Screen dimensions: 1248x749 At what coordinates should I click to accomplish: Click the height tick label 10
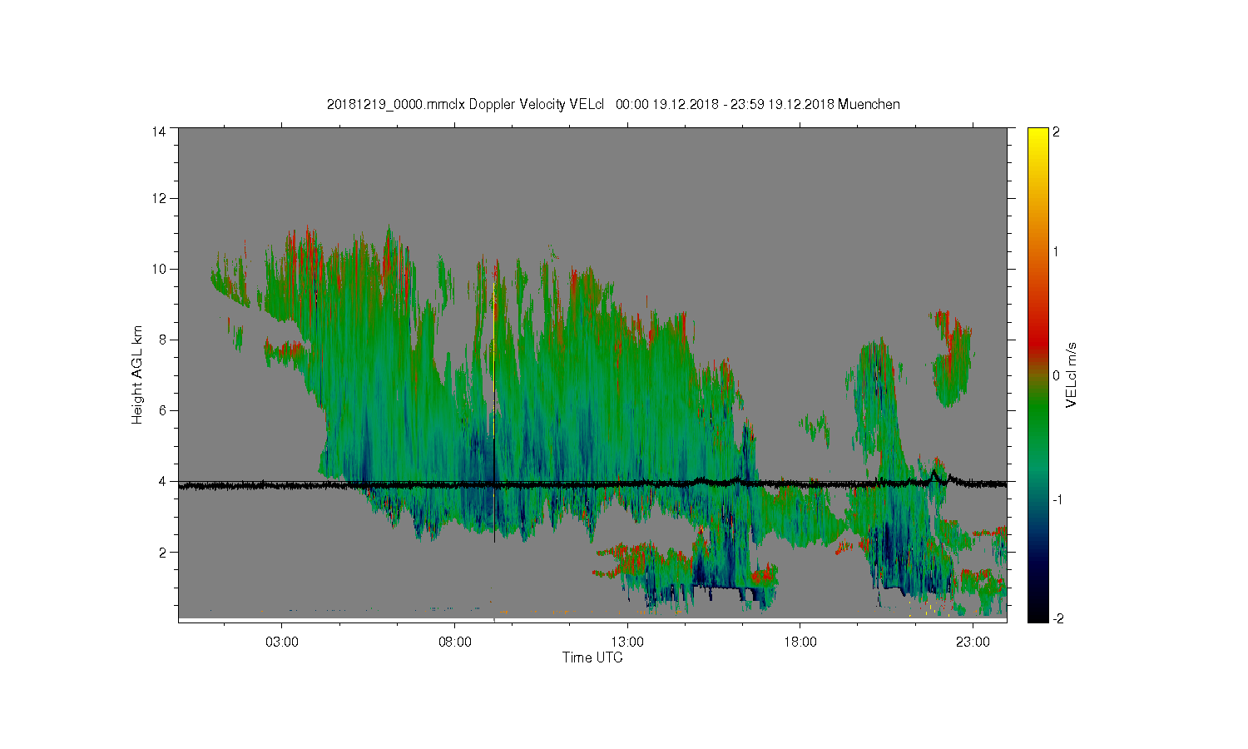tap(159, 269)
